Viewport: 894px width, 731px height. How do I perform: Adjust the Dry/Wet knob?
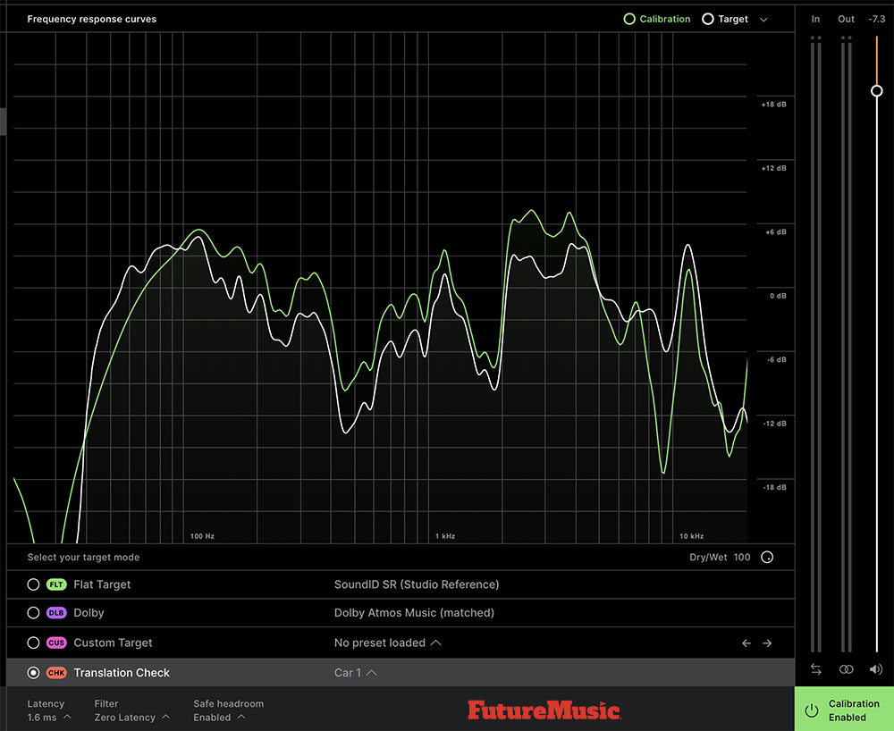(767, 558)
